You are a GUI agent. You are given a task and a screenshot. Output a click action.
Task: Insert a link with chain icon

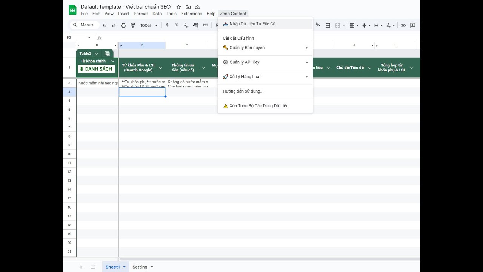[403, 25]
